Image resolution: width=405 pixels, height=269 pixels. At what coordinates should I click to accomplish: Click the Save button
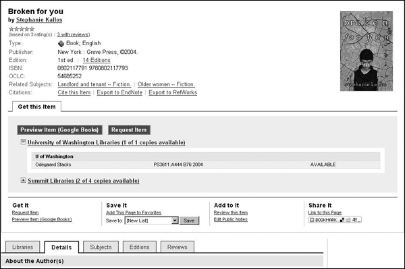pos(189,220)
